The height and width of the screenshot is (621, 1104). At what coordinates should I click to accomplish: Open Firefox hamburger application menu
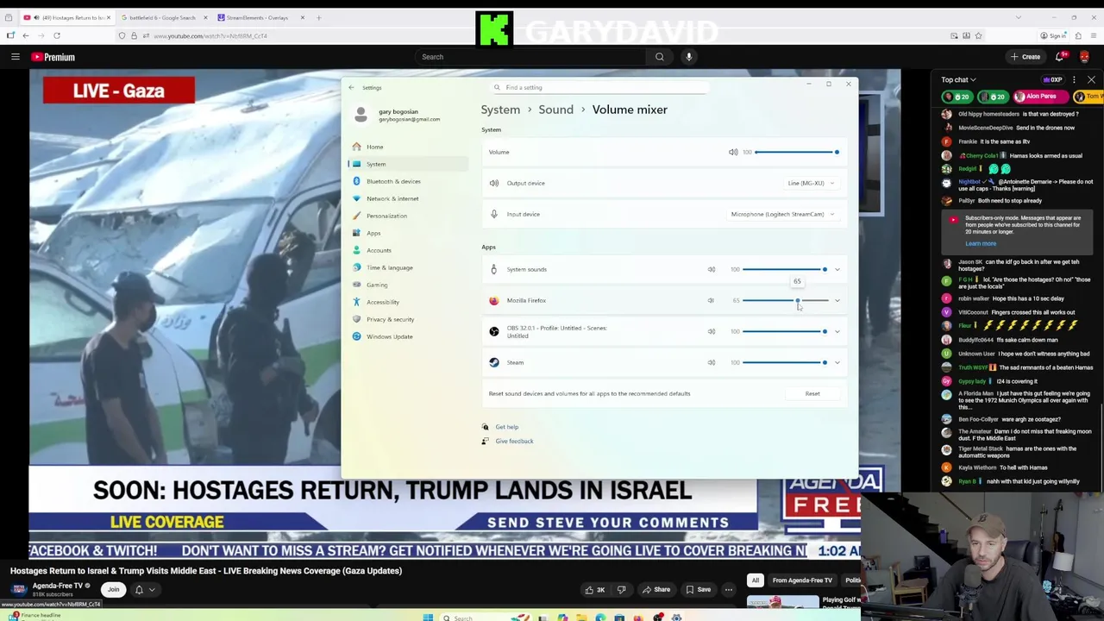coord(1094,35)
